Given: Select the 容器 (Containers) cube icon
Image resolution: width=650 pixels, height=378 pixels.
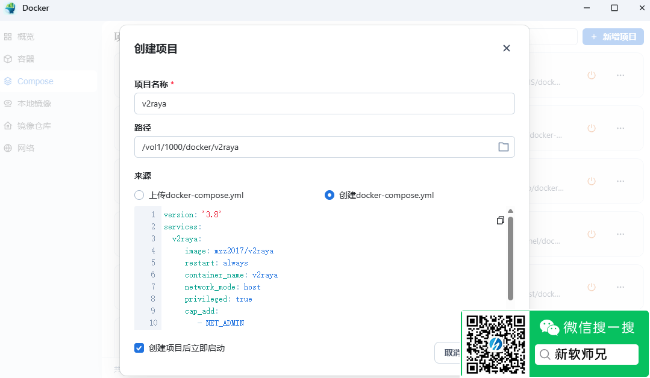Looking at the screenshot, I should pyautogui.click(x=8, y=58).
